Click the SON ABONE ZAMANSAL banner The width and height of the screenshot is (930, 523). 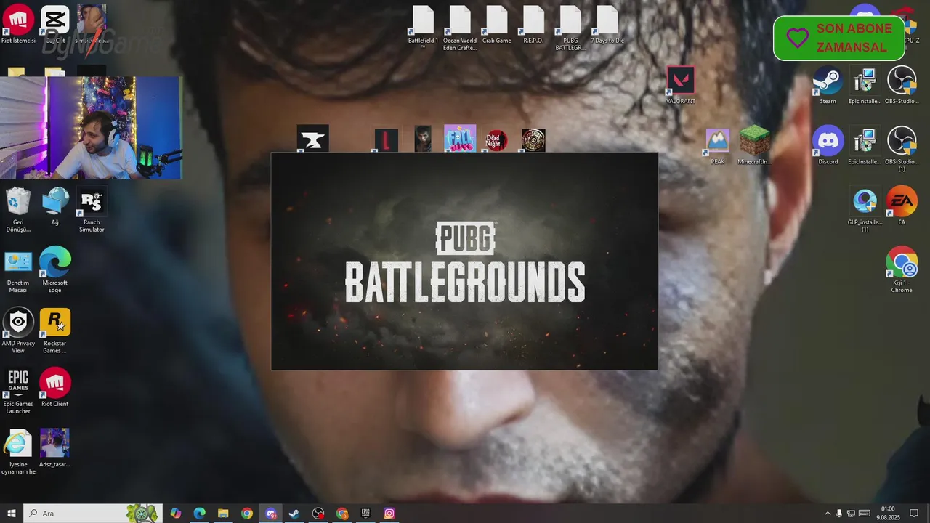839,38
